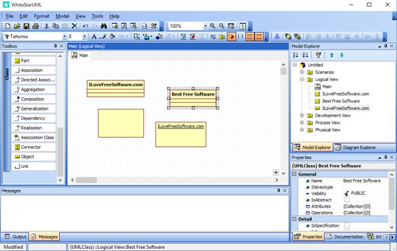The width and height of the screenshot is (397, 251).
Task: Print the diagram using the printer icon
Action: 35,26
